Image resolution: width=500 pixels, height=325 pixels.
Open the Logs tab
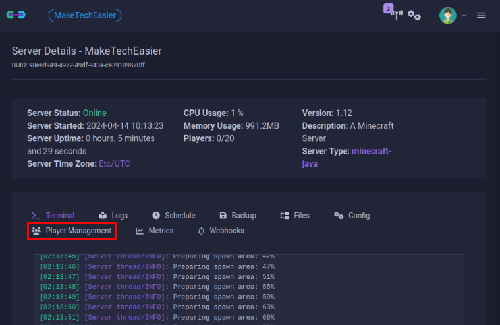(x=113, y=216)
